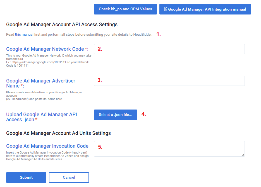261x187 pixels.
Task: Click the red number 1 marker
Action: click(x=158, y=34)
